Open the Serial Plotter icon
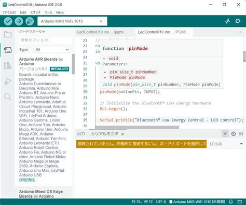Screen dimensions: 246x205 pyautogui.click(x=227, y=21)
